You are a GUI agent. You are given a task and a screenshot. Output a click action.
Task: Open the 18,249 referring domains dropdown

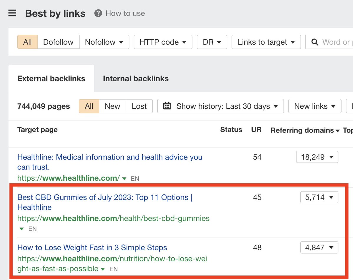pyautogui.click(x=317, y=157)
